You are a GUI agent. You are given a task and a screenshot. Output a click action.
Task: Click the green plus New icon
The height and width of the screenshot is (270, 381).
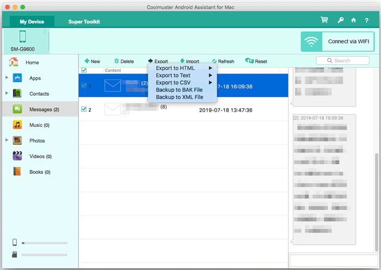coord(87,61)
